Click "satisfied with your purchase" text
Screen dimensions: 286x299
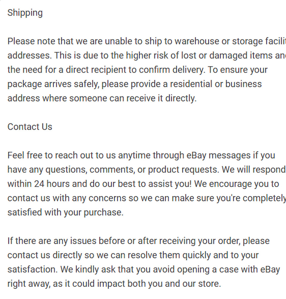[65, 213]
